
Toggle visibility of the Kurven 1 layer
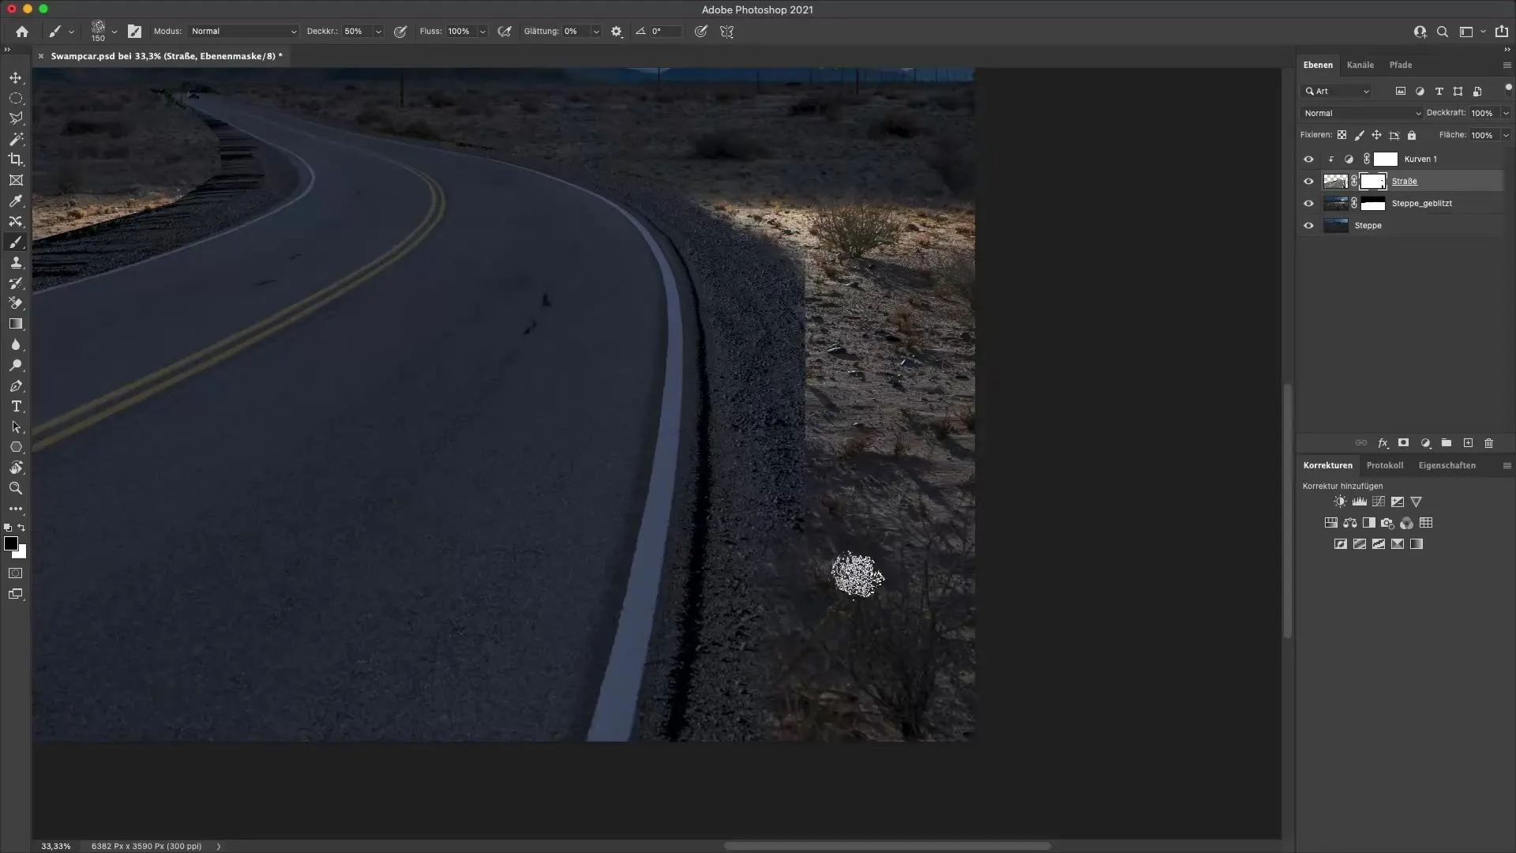click(1309, 159)
